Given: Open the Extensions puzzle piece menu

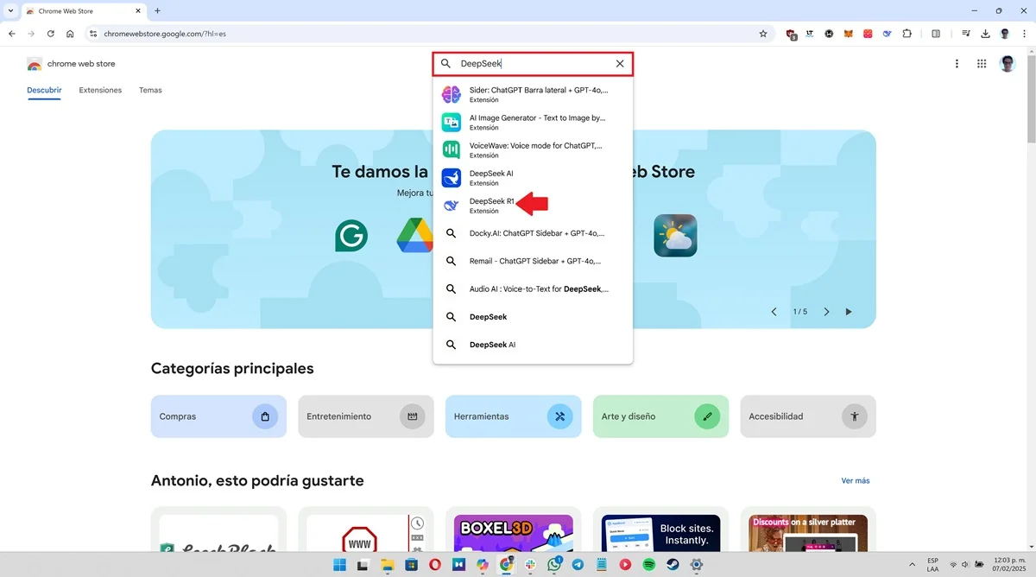Looking at the screenshot, I should pos(906,34).
